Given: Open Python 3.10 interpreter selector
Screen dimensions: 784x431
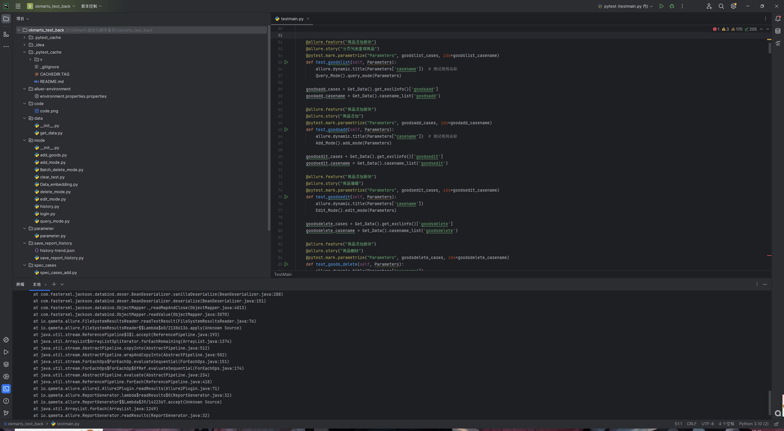Looking at the screenshot, I should tap(754, 424).
